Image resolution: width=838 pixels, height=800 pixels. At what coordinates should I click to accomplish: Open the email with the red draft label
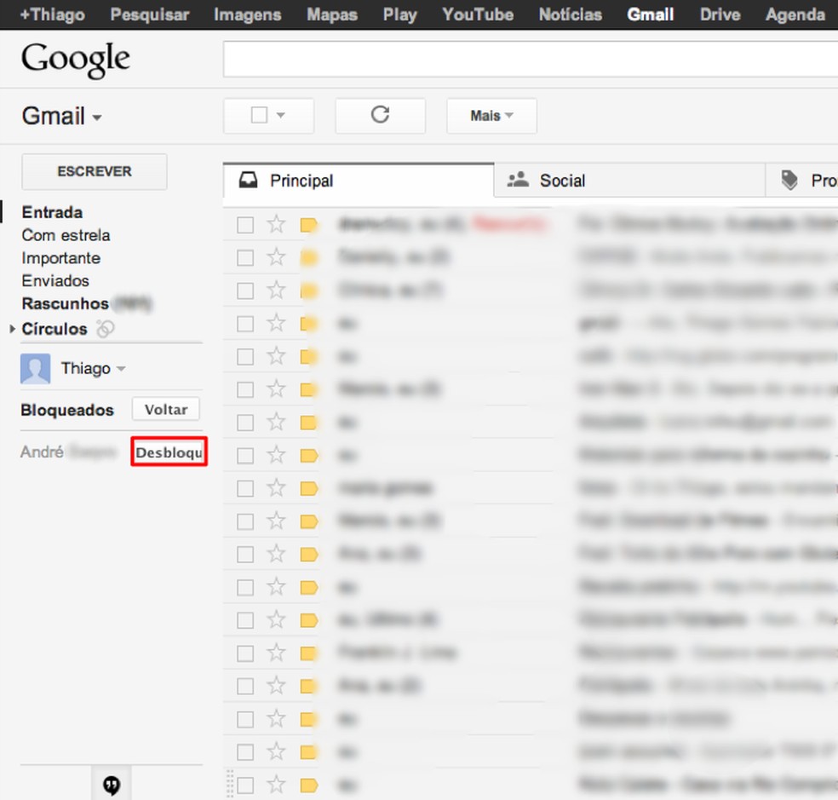click(531, 225)
